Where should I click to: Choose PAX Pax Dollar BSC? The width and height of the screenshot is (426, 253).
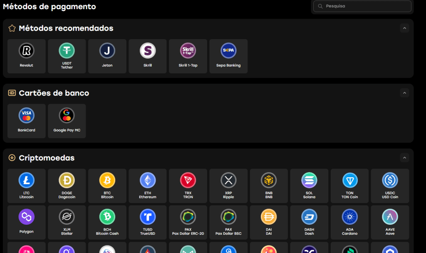coord(228,222)
